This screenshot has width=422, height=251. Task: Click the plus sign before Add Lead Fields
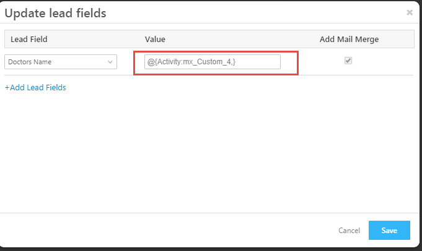(x=7, y=88)
